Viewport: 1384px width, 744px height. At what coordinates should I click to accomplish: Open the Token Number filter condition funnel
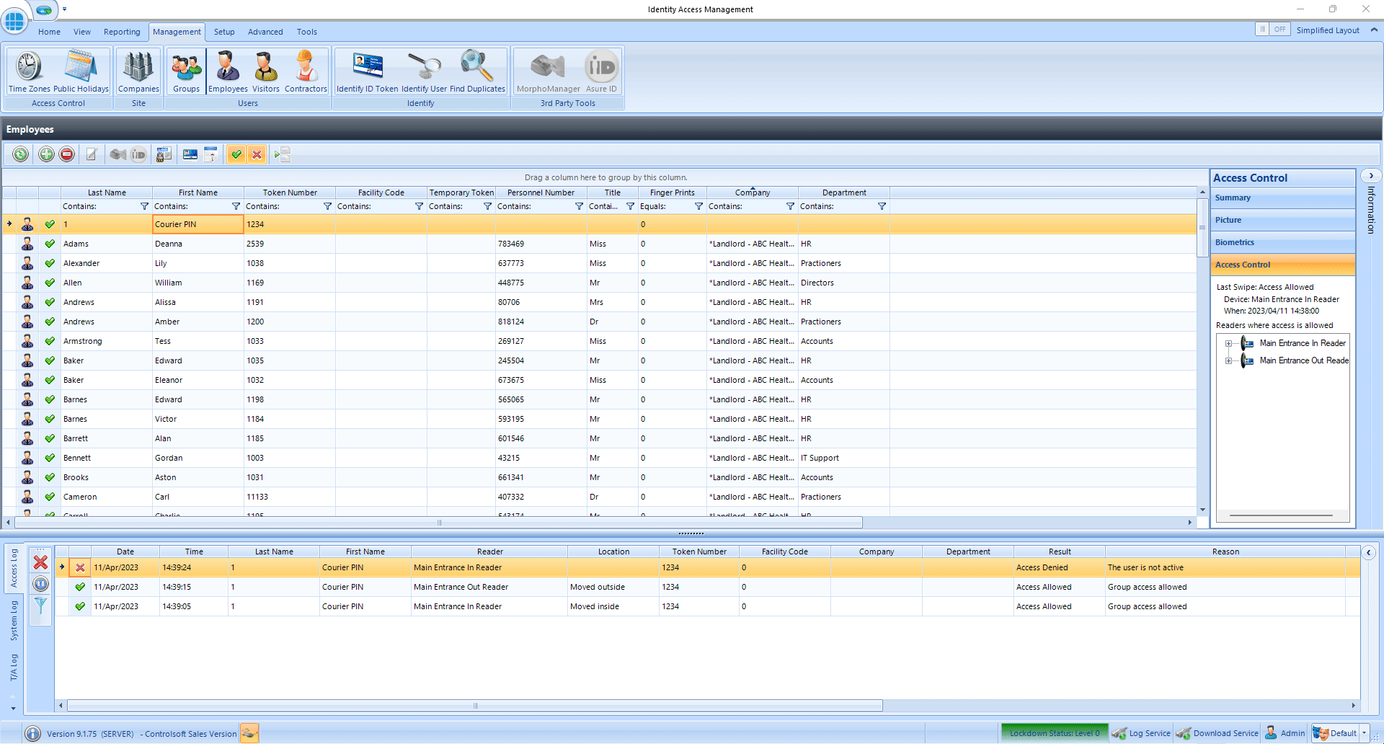pyautogui.click(x=327, y=207)
